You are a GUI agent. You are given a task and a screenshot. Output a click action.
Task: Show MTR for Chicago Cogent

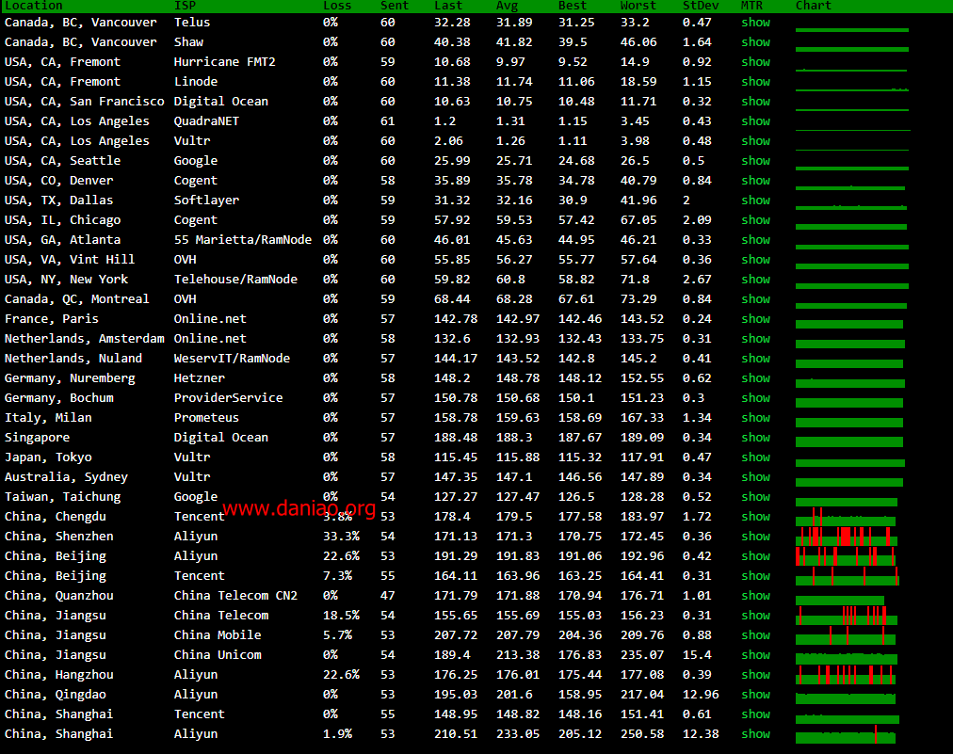755,220
